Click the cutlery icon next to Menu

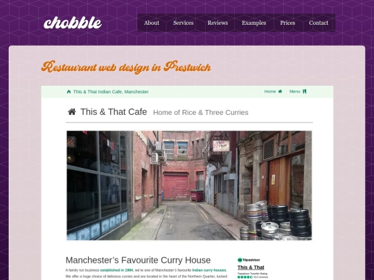(x=304, y=91)
